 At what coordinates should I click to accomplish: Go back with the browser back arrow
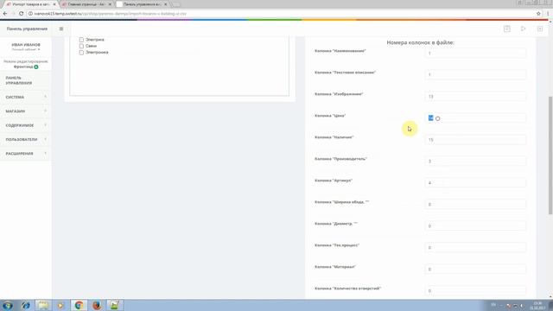(5, 14)
